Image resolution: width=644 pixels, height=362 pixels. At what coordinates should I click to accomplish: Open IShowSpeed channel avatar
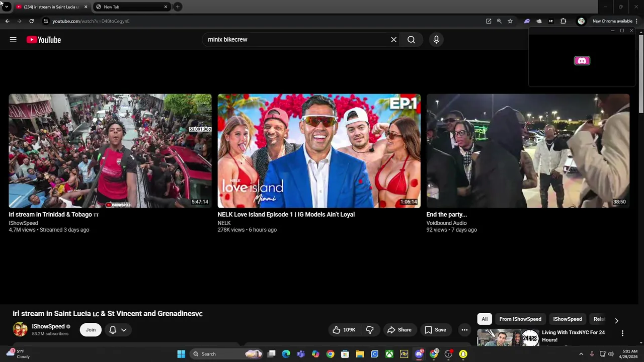tap(20, 329)
